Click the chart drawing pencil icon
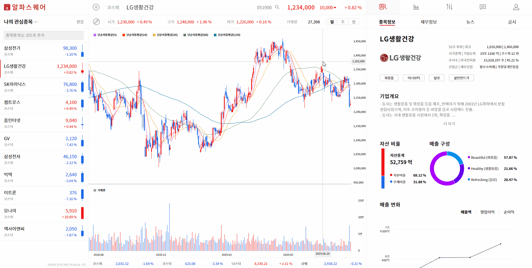This screenshot has width=532, height=268. tap(96, 22)
